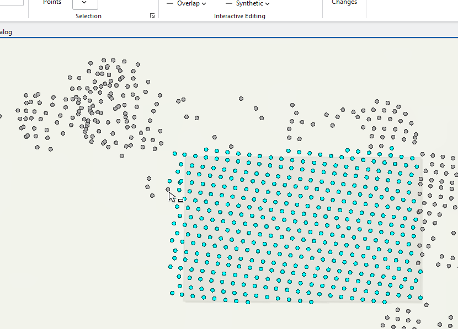Click the Changes button in the ribbon
This screenshot has height=329, width=458.
pyautogui.click(x=344, y=3)
